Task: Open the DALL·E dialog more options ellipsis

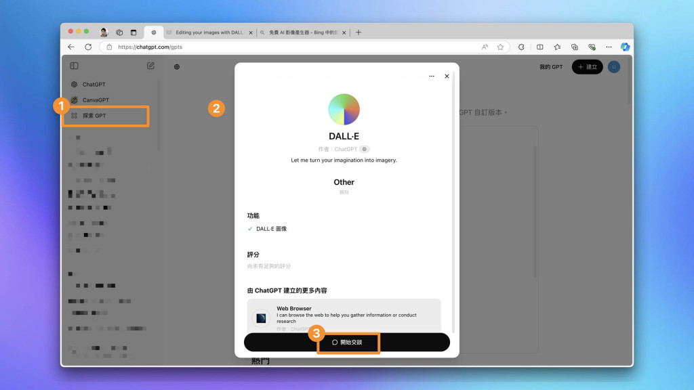Action: [x=432, y=76]
